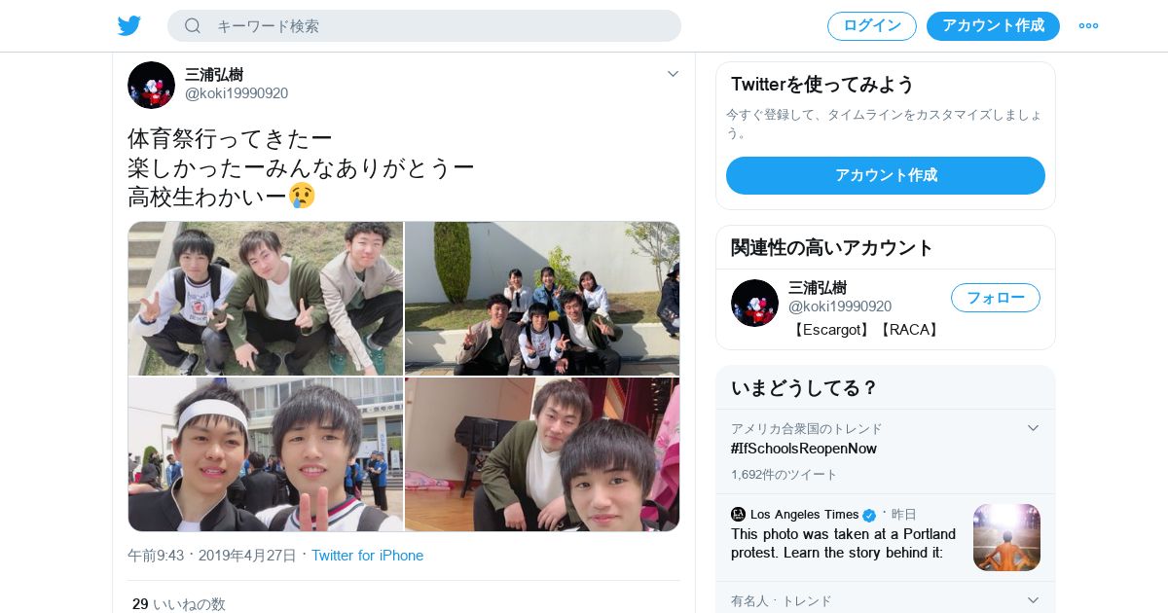
Task: Click Los Angeles Times avatar icon
Action: pyautogui.click(x=738, y=514)
